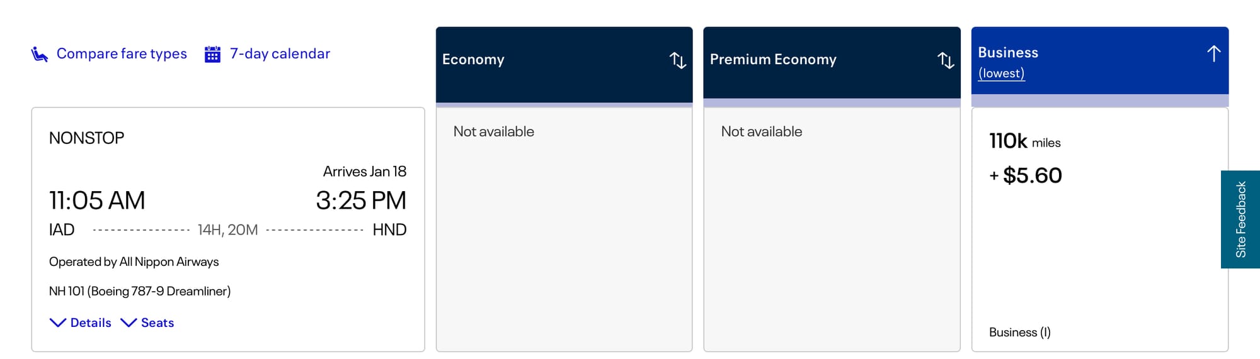Open the Compare fare types link
The width and height of the screenshot is (1260, 359).
point(122,53)
